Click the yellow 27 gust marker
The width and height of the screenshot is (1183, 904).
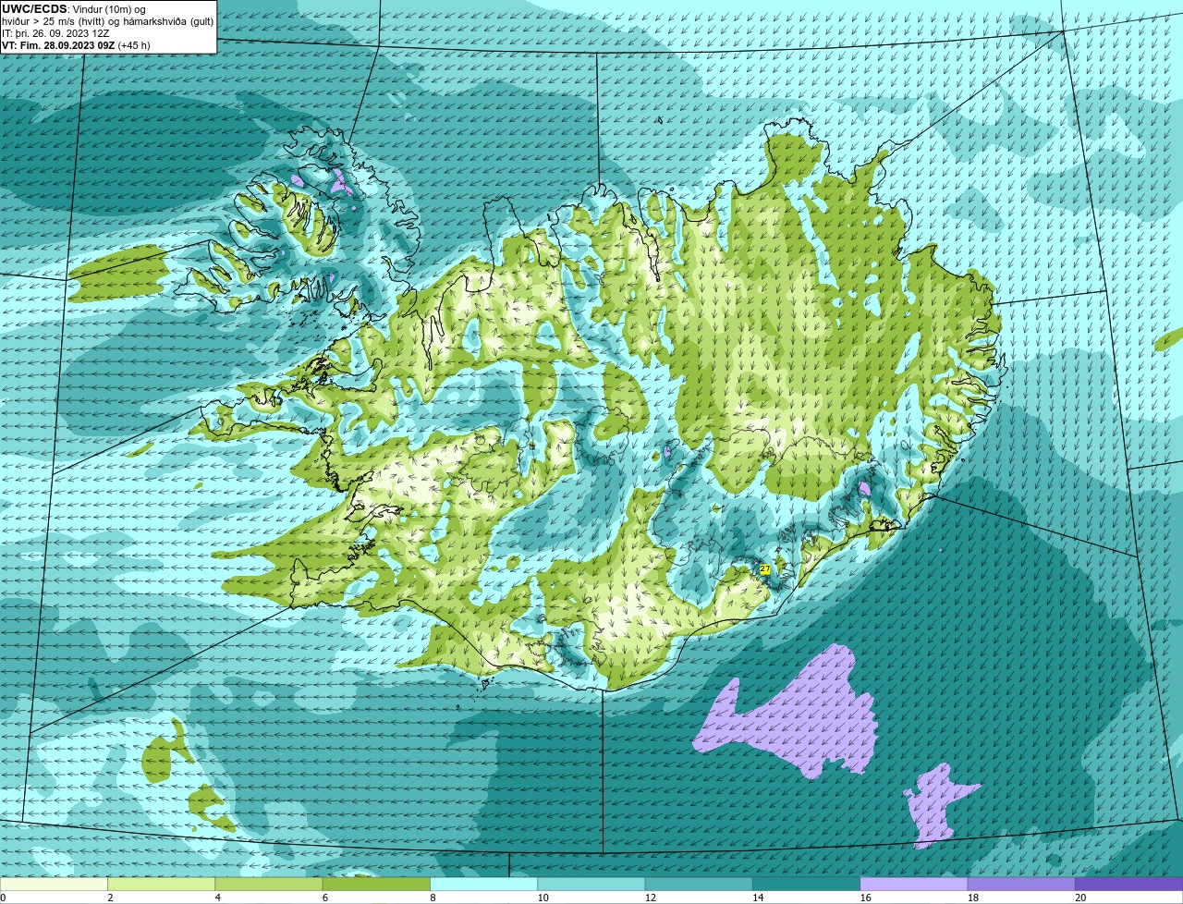764,569
